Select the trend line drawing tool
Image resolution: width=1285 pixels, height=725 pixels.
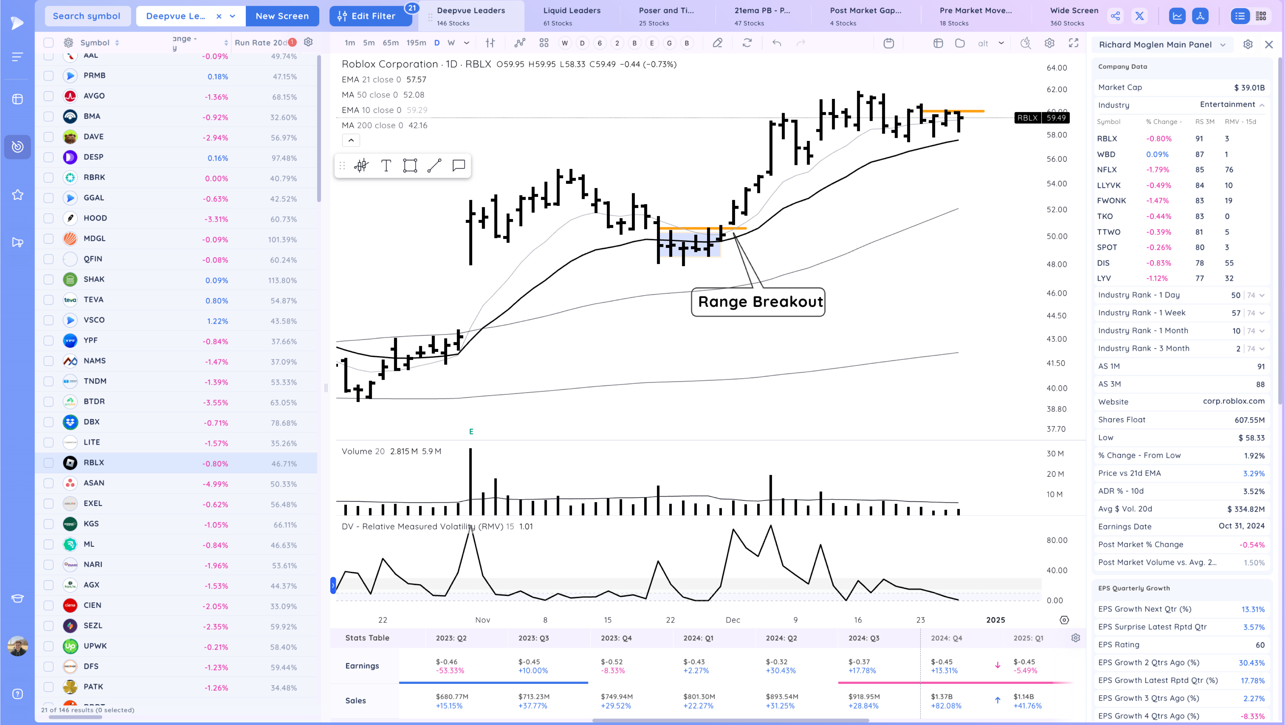[x=434, y=166]
